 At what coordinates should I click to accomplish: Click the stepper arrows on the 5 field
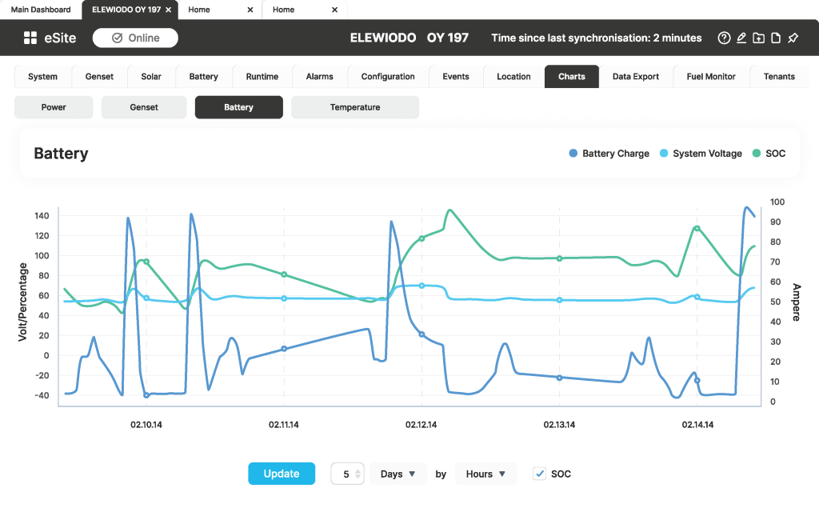pos(358,474)
